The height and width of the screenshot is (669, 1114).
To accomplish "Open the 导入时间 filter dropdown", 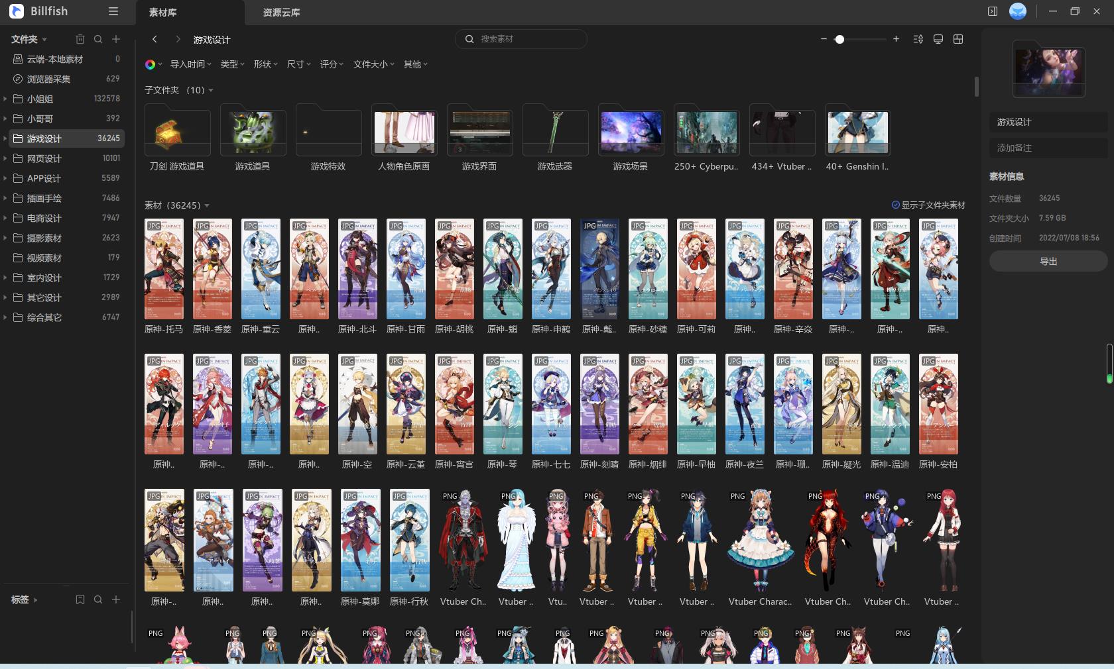I will tap(191, 64).
